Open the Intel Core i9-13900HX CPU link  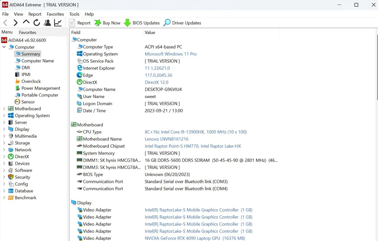pos(195,132)
